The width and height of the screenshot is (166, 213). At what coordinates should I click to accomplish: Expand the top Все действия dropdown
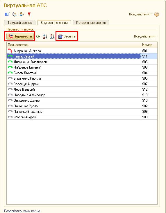click(x=140, y=14)
